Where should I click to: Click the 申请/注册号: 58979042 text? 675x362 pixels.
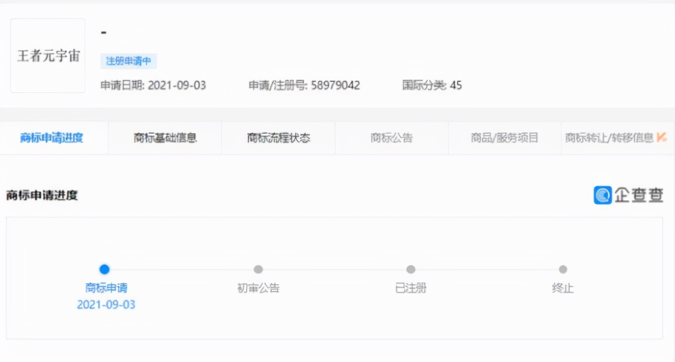(x=304, y=86)
